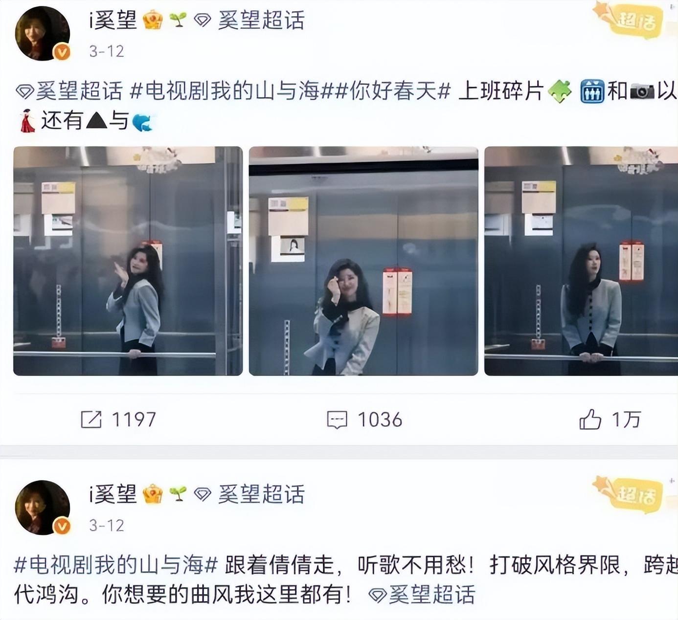Open #电视剧我的山与海# hashtag in second post
Image resolution: width=678 pixels, height=620 pixels.
[x=115, y=565]
